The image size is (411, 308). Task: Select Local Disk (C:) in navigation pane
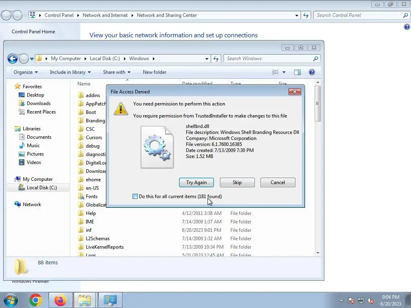[38, 188]
